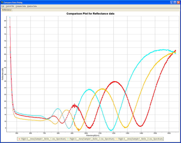Image resolution: width=181 pixels, height=143 pixels.
Task: Click the cyan legend marker for SbSe_2
Action: point(68,139)
